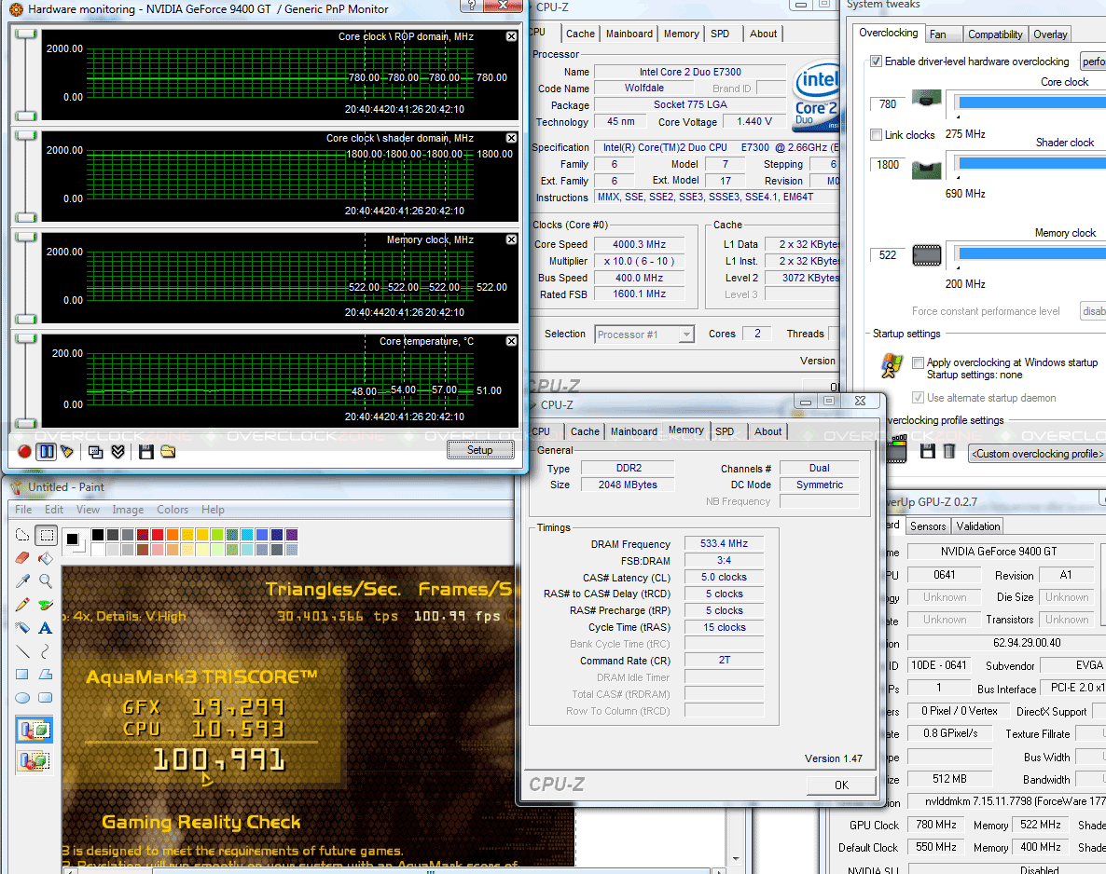
Task: Click the clear history brush icon in Hardware monitoring
Action: (68, 452)
